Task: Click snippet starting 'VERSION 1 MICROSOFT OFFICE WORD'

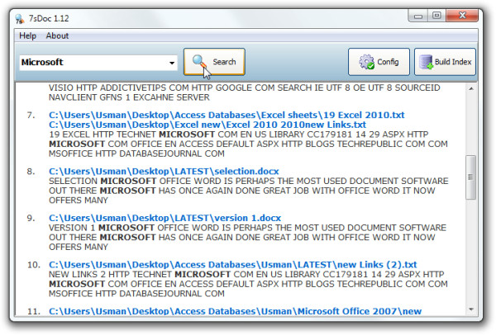Action: pyautogui.click(x=247, y=237)
